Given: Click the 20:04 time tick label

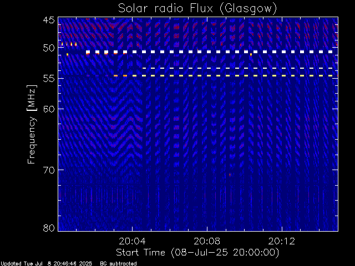Looking at the screenshot, I should [132, 241].
